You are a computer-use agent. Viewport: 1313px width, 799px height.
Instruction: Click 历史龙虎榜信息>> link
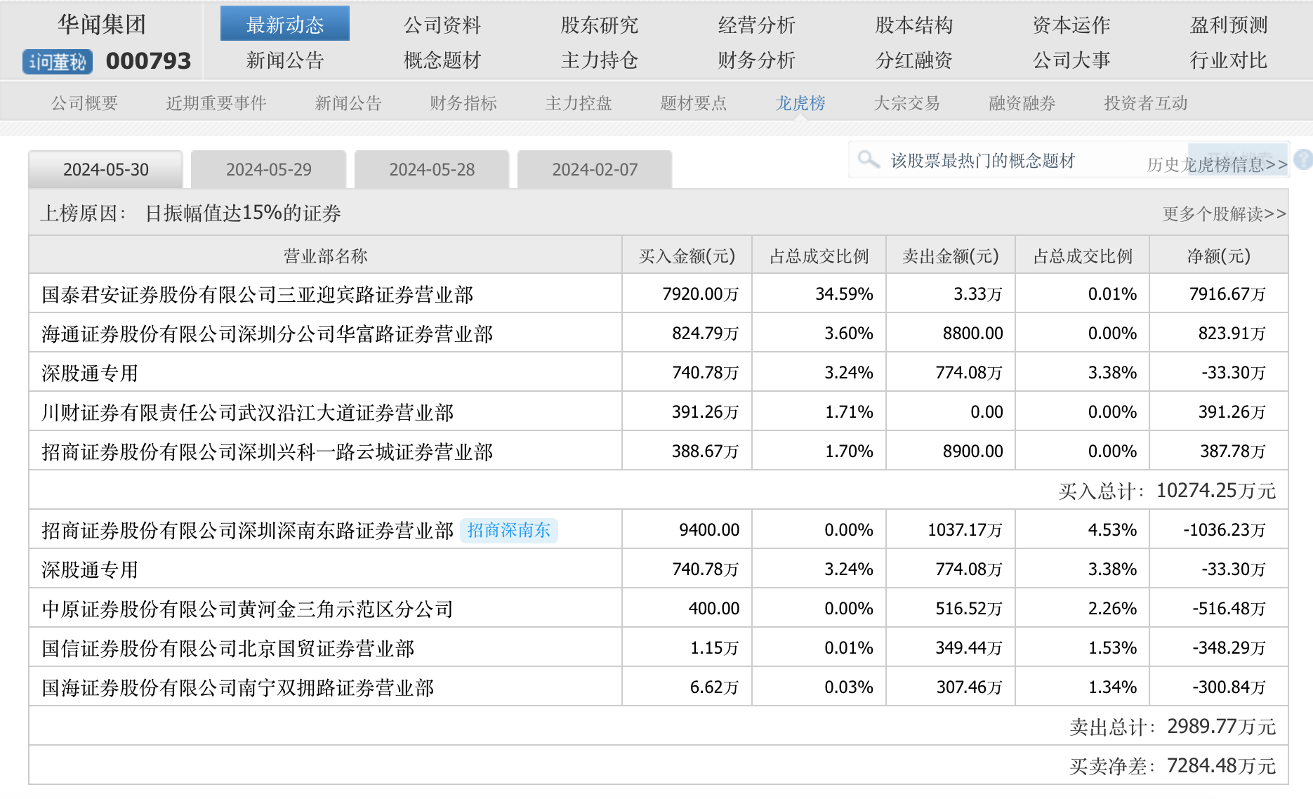(x=1216, y=165)
